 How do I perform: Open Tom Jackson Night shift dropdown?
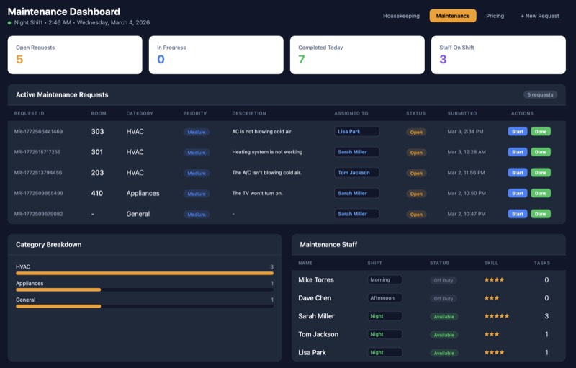pyautogui.click(x=384, y=334)
